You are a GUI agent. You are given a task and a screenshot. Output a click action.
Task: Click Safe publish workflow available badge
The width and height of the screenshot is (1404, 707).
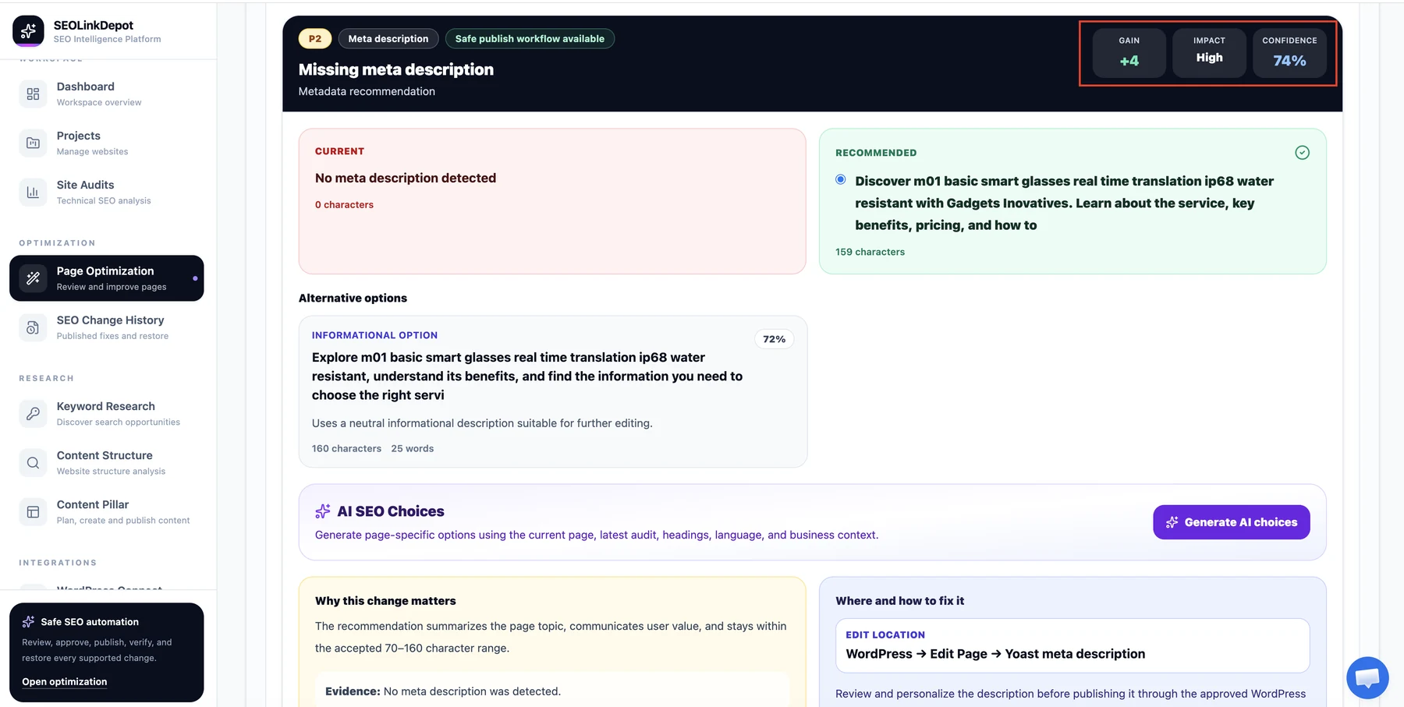click(x=530, y=39)
